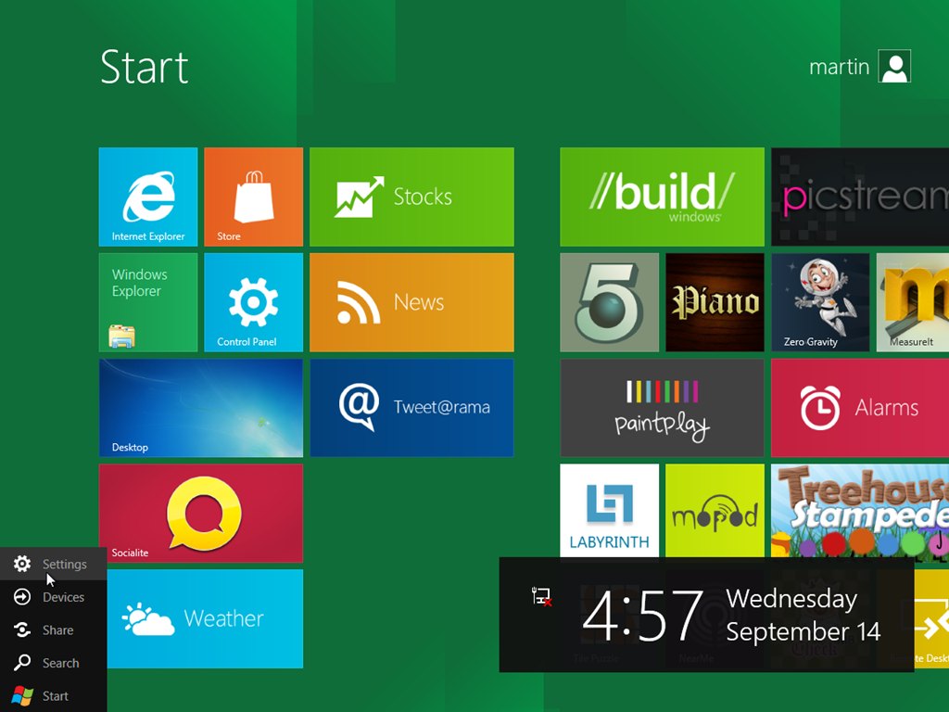Open the Labyrinth game tile
This screenshot has width=949, height=712.
coord(610,511)
